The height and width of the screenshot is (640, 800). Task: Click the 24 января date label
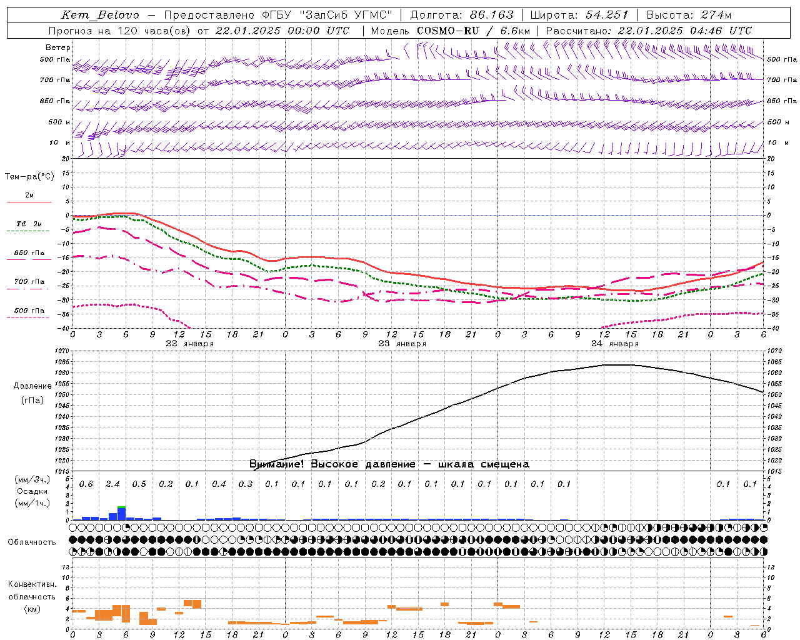[615, 344]
